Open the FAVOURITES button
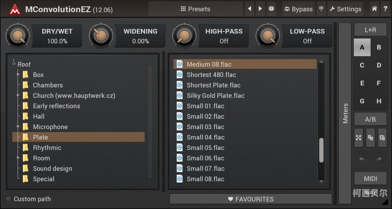The image size is (392, 209). click(x=251, y=199)
